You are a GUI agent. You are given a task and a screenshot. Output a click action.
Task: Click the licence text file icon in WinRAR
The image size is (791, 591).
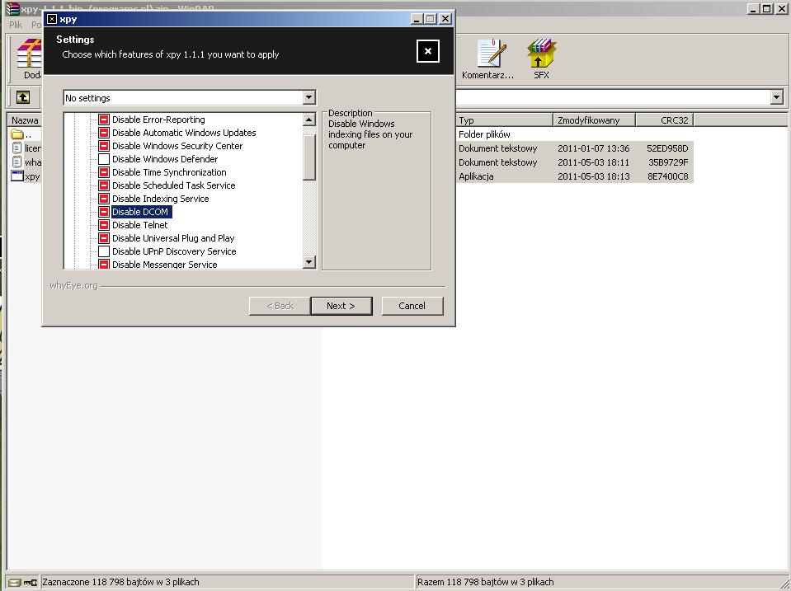(17, 148)
